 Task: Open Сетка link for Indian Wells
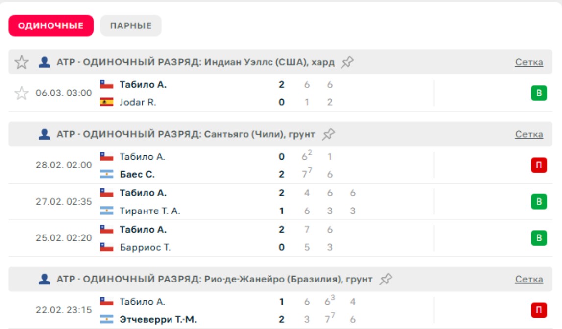(x=529, y=62)
